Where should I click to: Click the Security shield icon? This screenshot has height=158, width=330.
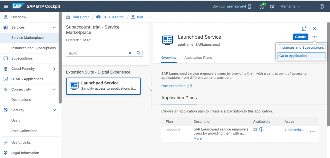tap(6, 110)
